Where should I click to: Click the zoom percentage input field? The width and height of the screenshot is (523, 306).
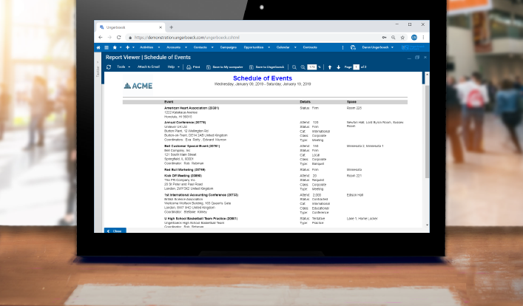click(x=312, y=67)
